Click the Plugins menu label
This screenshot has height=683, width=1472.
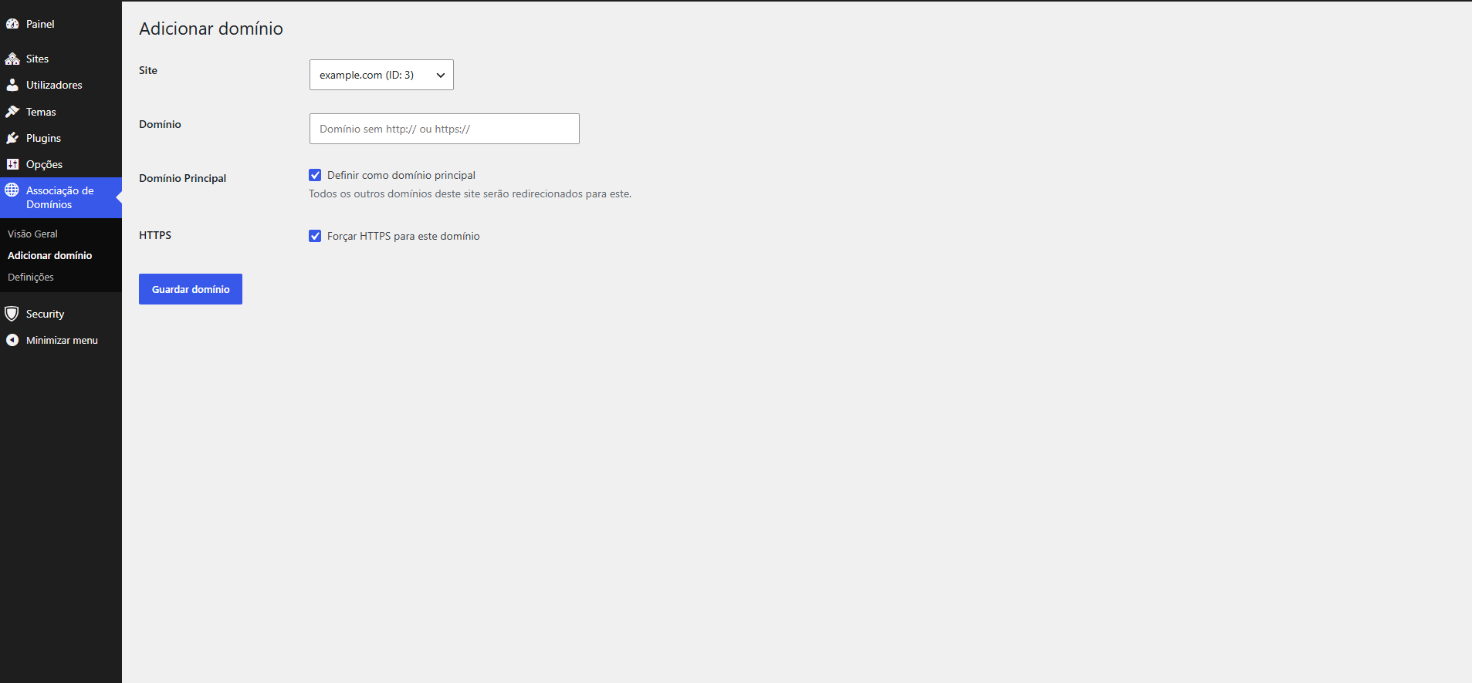[43, 138]
